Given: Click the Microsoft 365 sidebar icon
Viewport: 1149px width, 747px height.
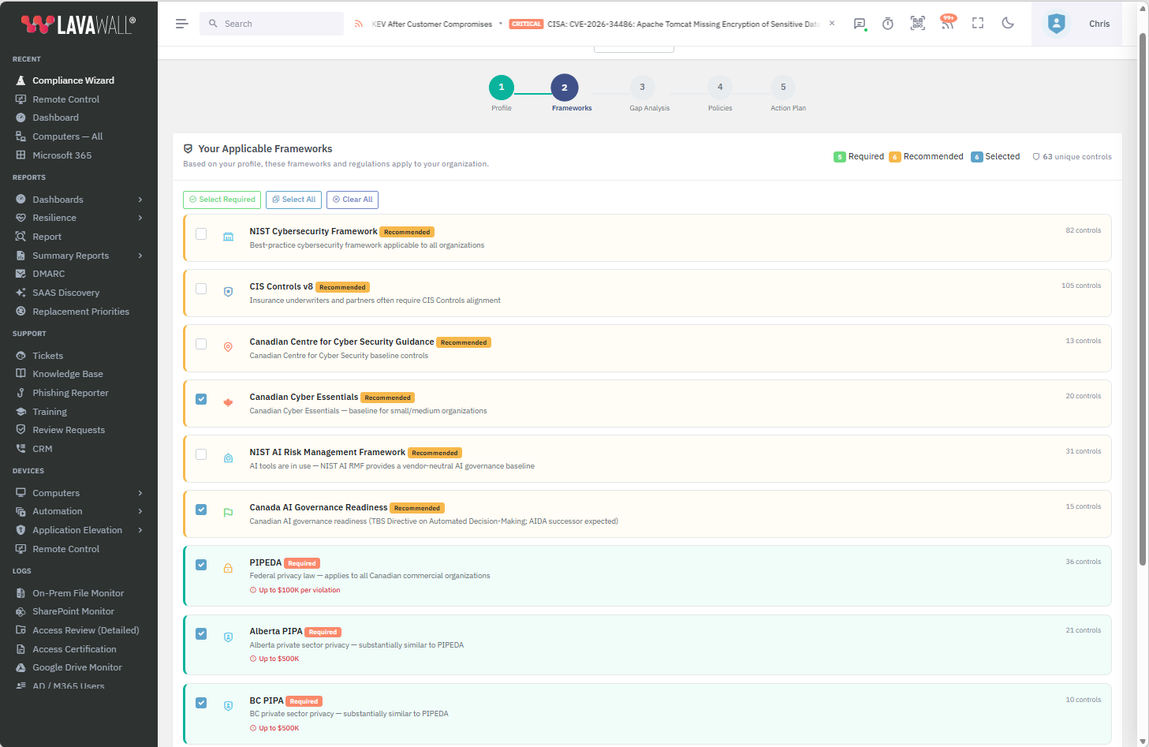Looking at the screenshot, I should point(21,155).
